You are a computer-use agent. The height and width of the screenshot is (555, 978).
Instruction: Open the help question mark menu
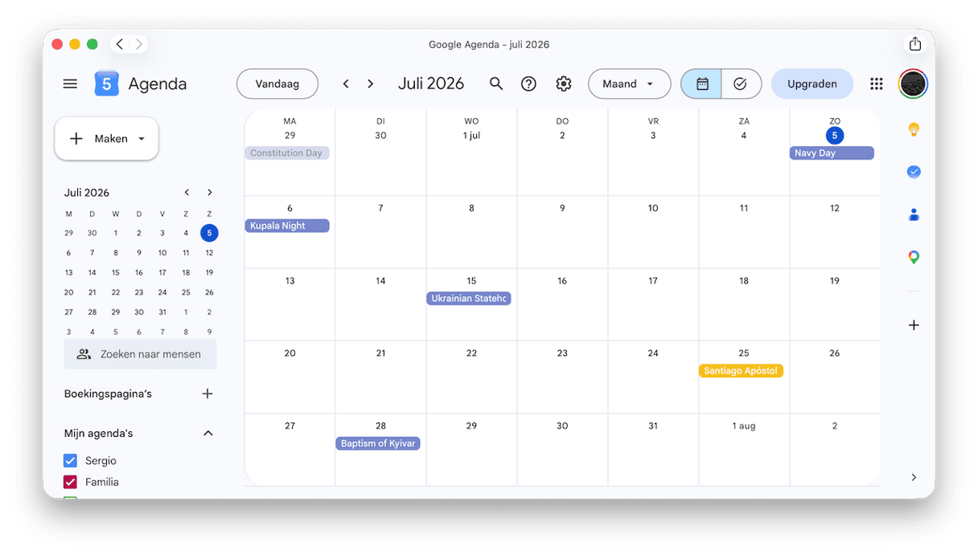tap(528, 84)
